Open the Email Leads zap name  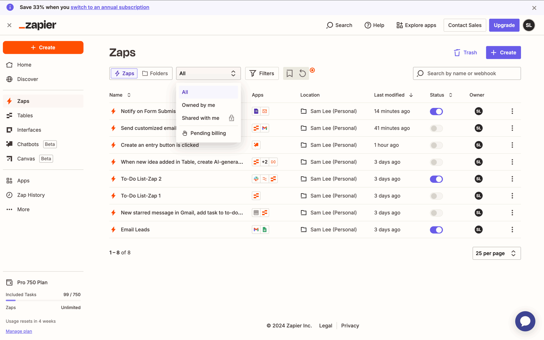(x=135, y=229)
